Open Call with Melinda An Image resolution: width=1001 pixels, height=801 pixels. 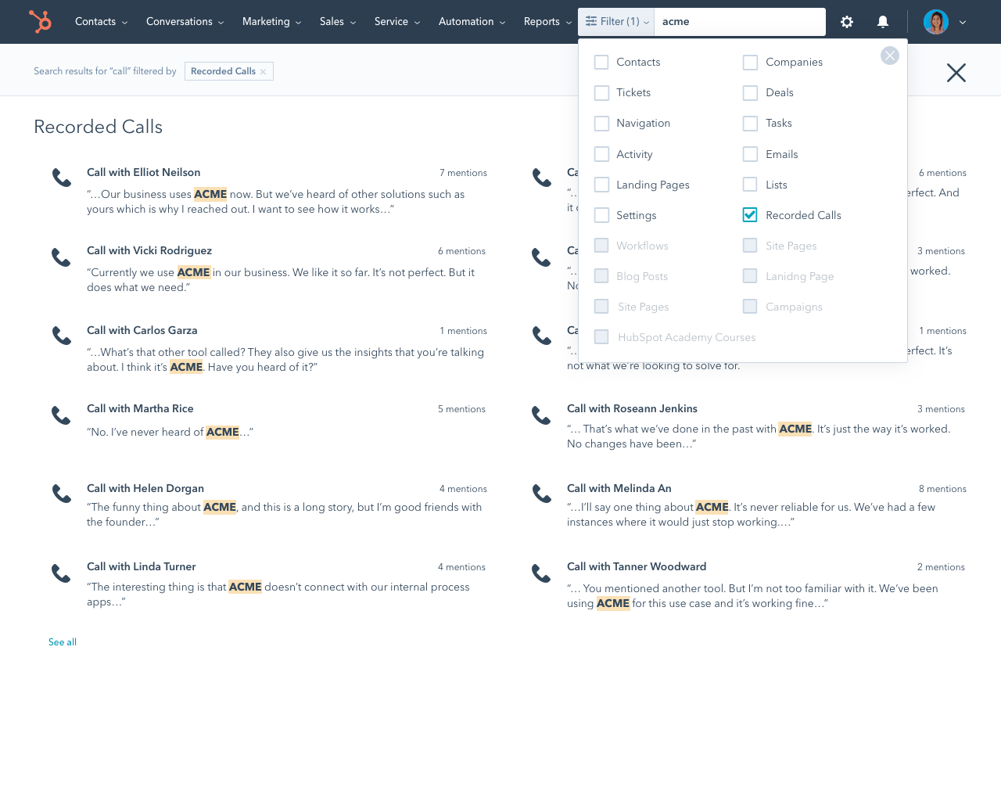619,488
